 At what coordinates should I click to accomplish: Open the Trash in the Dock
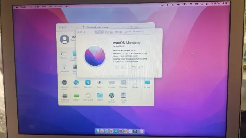[142, 131]
